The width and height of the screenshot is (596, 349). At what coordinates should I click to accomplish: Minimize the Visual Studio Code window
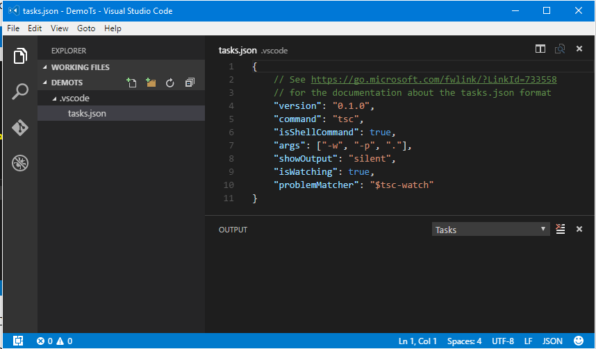tap(515, 10)
